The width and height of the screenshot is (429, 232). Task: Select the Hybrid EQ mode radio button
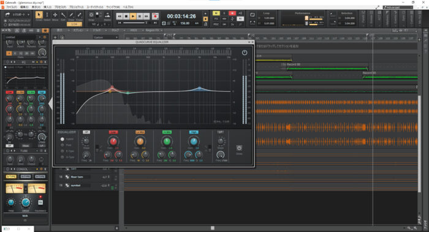point(63,139)
